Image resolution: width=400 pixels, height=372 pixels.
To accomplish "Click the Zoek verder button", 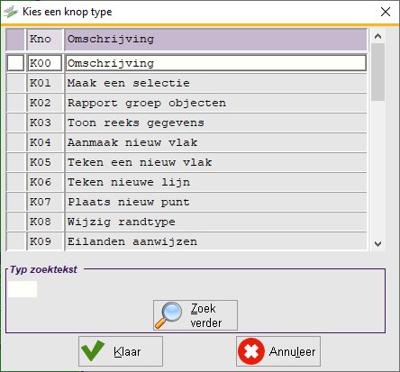I will pos(195,315).
